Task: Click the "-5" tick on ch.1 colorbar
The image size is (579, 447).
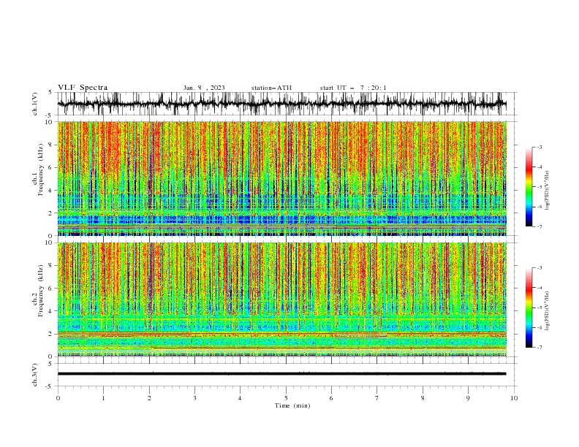Action: [x=540, y=187]
